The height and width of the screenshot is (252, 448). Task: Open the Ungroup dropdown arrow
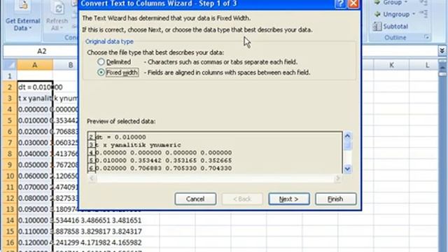pyautogui.click(x=414, y=14)
